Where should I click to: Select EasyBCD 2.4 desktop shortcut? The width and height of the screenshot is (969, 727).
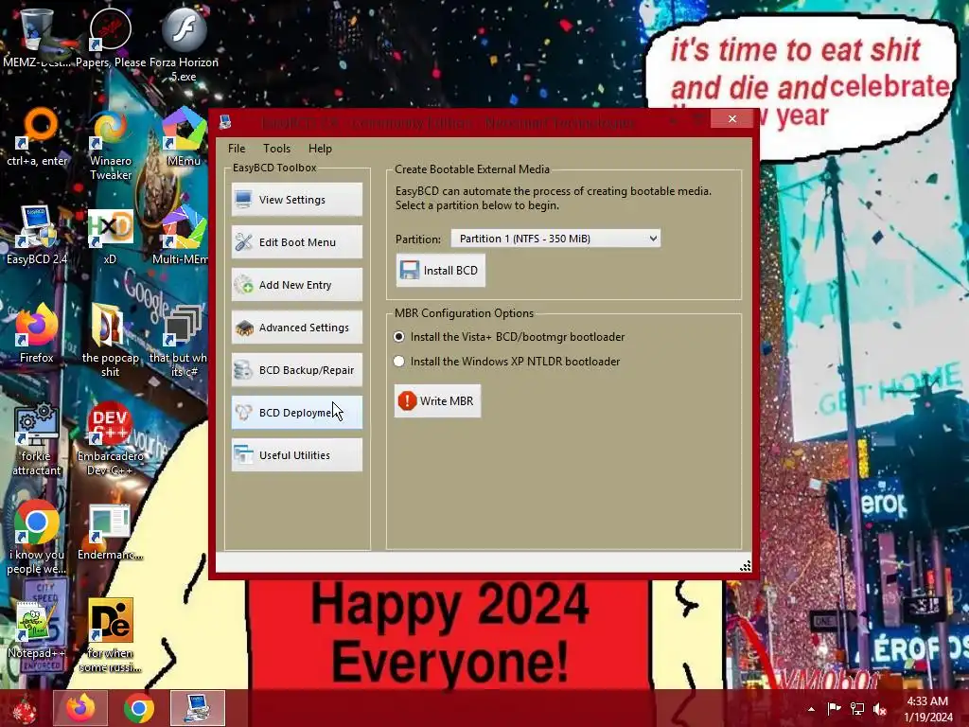click(37, 235)
